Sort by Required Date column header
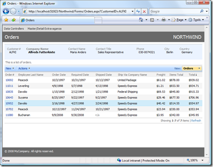This screenshot has height=167, width=213. point(80,75)
